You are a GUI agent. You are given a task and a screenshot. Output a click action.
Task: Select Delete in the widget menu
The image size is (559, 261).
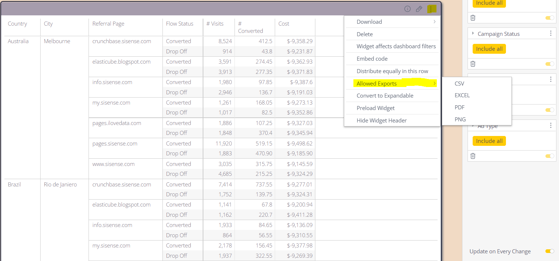point(392,34)
